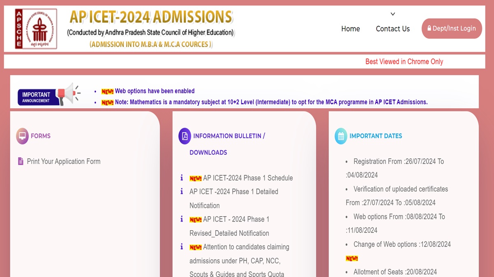The height and width of the screenshot is (277, 494).
Task: Click the APSCHE logo
Action: (36, 29)
